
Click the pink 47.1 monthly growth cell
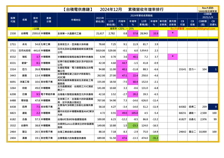122,76
